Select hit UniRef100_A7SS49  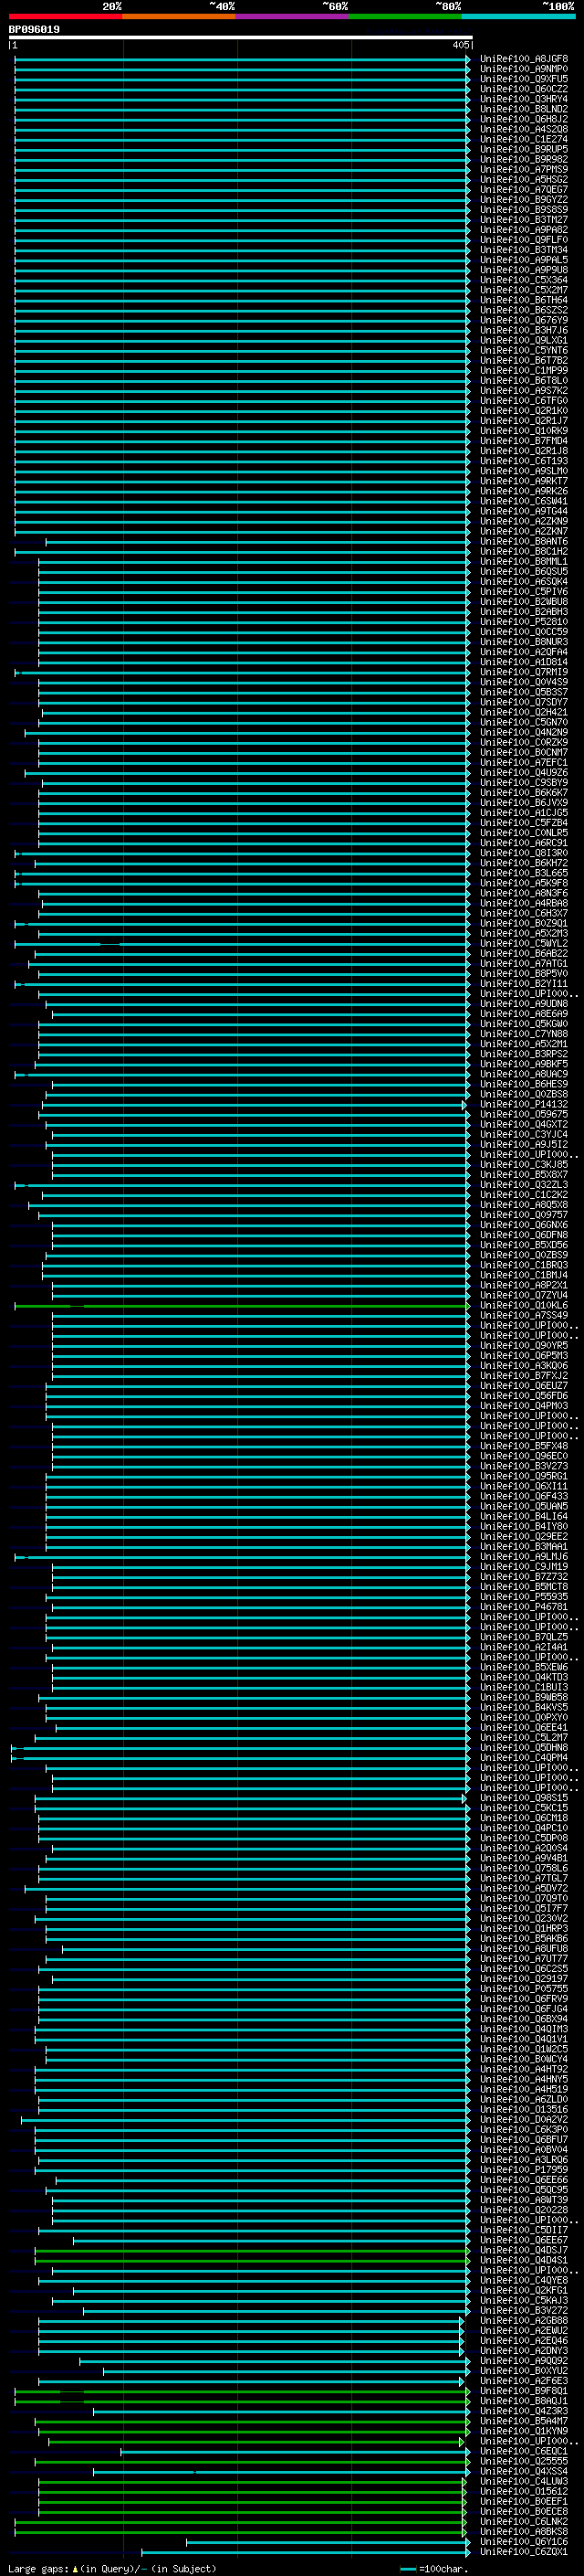click(x=524, y=1315)
